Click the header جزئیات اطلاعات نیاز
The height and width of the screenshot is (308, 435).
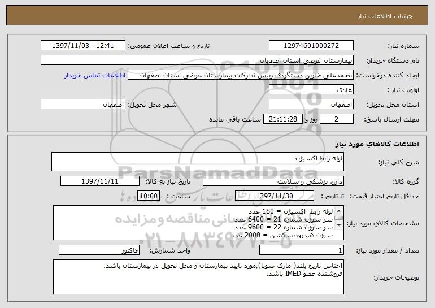coord(385,16)
